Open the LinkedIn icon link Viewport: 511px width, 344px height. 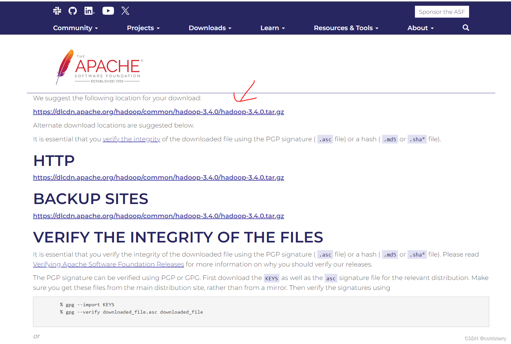tap(89, 11)
